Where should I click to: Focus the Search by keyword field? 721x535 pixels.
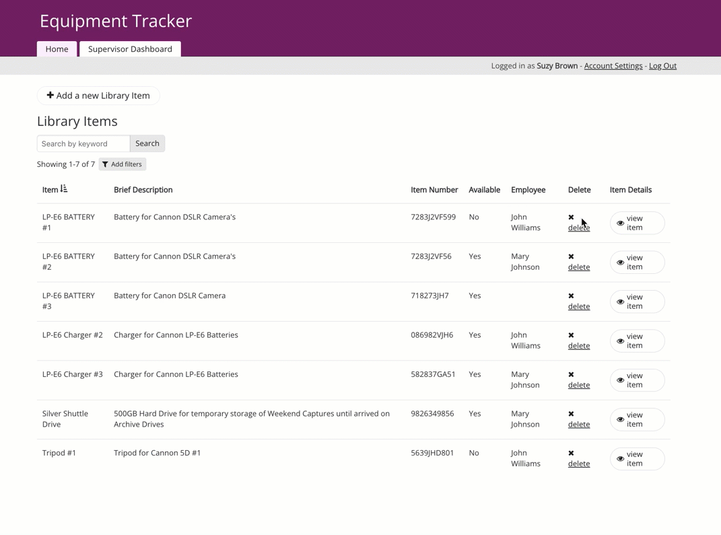83,143
